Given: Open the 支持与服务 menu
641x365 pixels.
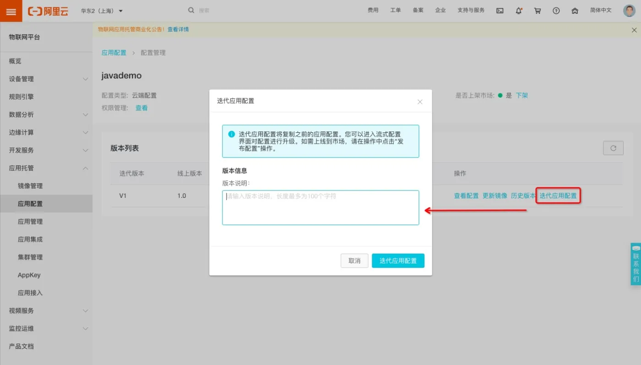Looking at the screenshot, I should pos(471,10).
